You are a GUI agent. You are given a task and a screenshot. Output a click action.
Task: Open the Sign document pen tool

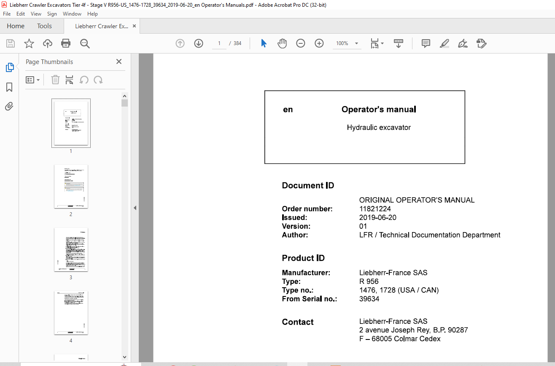(463, 43)
